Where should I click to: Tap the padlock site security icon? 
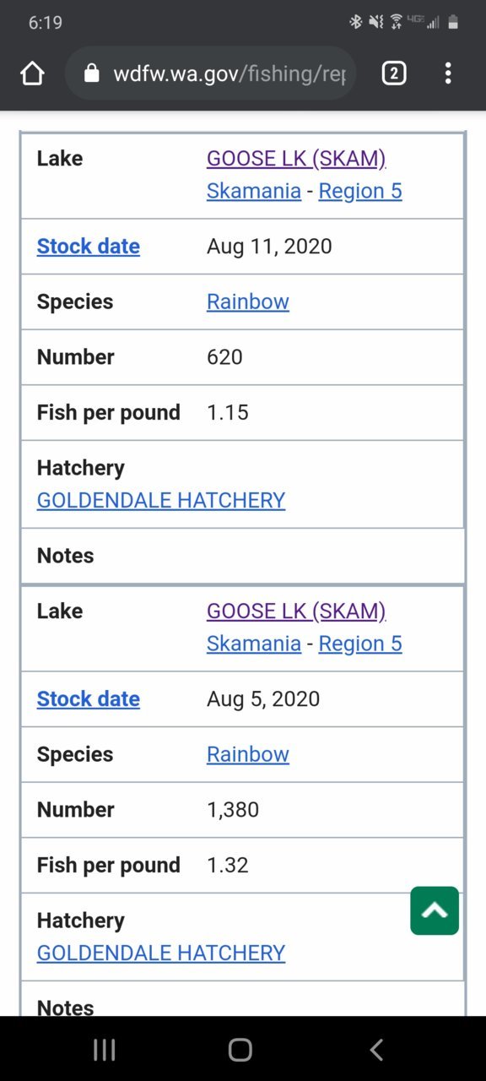point(92,73)
